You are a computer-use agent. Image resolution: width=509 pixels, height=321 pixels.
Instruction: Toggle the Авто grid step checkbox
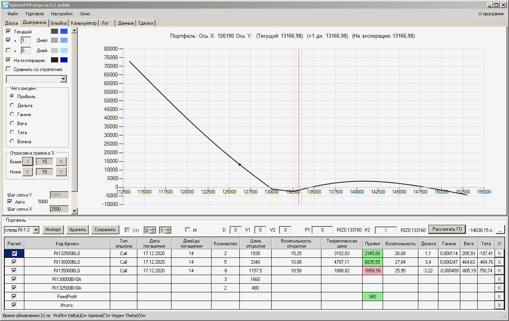pyautogui.click(x=10, y=202)
